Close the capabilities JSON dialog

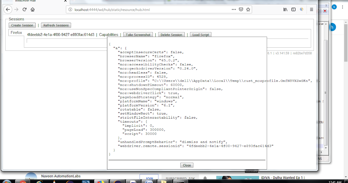[186, 165]
